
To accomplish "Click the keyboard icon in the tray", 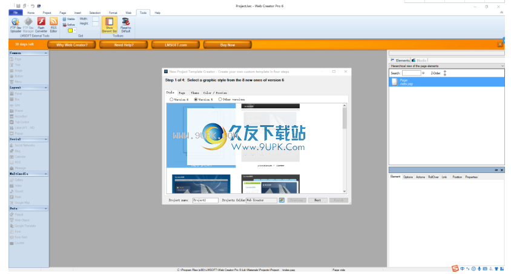I will click(x=485, y=269).
